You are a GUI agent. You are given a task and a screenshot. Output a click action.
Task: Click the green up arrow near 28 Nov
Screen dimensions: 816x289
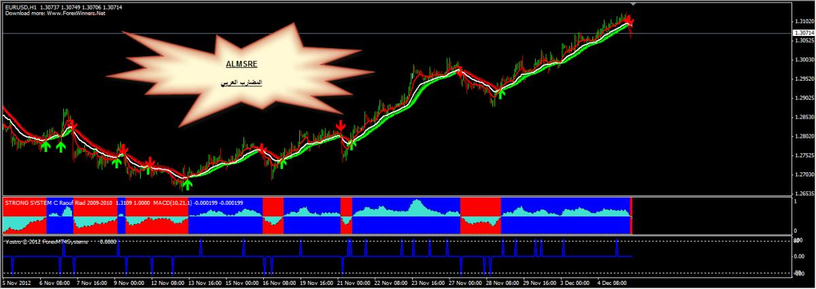[x=501, y=93]
